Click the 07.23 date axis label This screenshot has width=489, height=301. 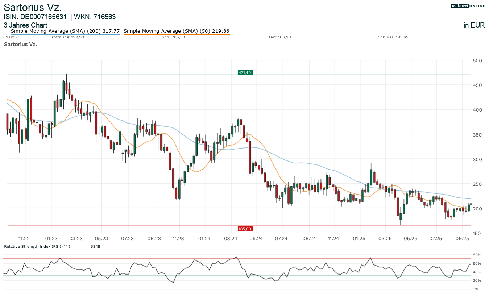(x=128, y=238)
